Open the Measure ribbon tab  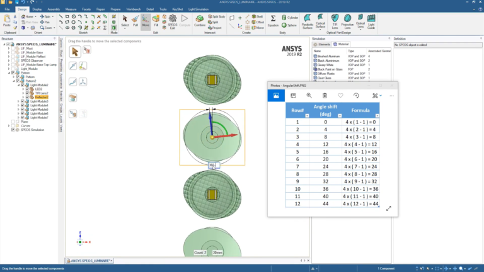pyautogui.click(x=71, y=9)
